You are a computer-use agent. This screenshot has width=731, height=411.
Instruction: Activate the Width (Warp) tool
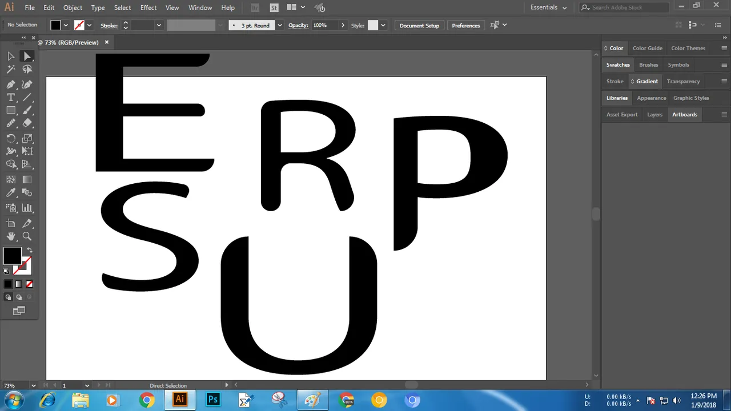[11, 151]
